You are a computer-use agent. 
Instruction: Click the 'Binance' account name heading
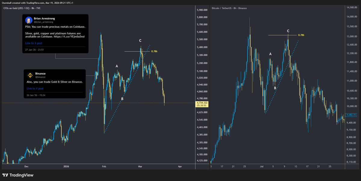40,74
